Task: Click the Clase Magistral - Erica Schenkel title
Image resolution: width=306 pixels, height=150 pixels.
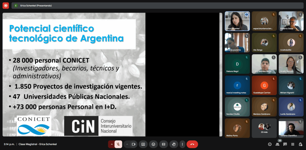Action: [x=38, y=144]
